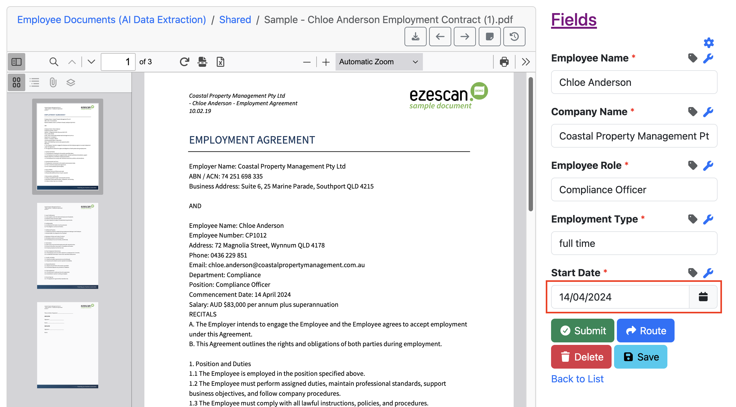Image resolution: width=736 pixels, height=407 pixels.
Task: Click the PDF viewer vertical scrollbar
Action: [530, 144]
